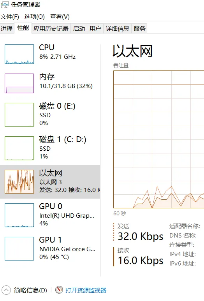Viewport: 204px width, 301px height.
Task: Switch to the 进程 tab
Action: pos(7,28)
